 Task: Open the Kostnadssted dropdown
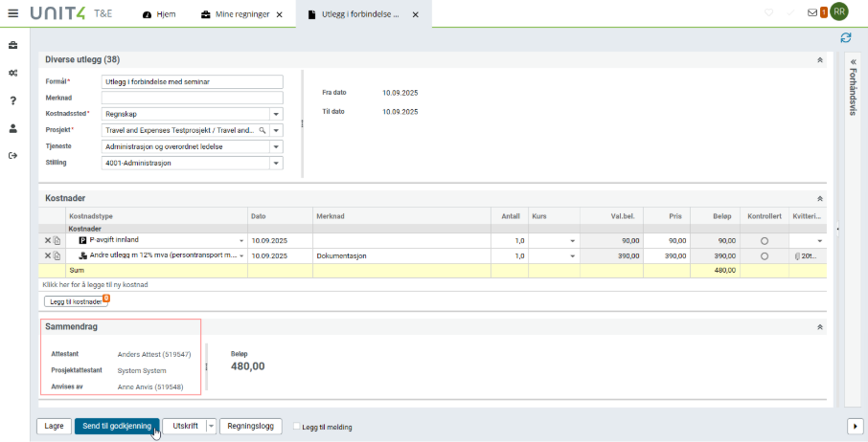pyautogui.click(x=276, y=114)
